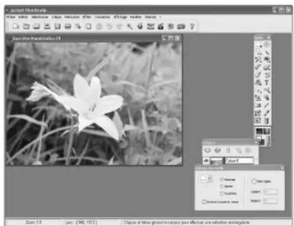Viewport: 294px width, 226px height.
Task: Click the selection shape icon in options panel
Action: (x=203, y=178)
